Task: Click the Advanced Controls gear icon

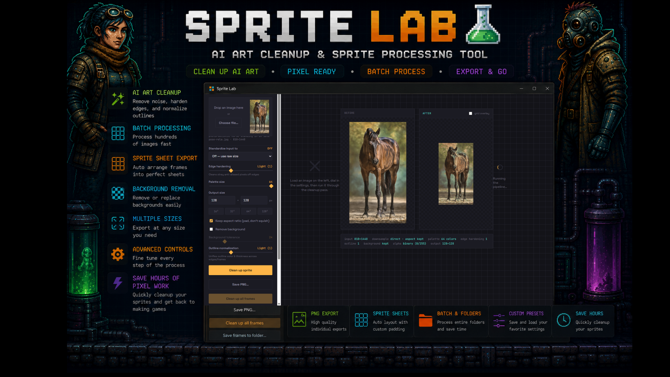Action: click(x=118, y=254)
